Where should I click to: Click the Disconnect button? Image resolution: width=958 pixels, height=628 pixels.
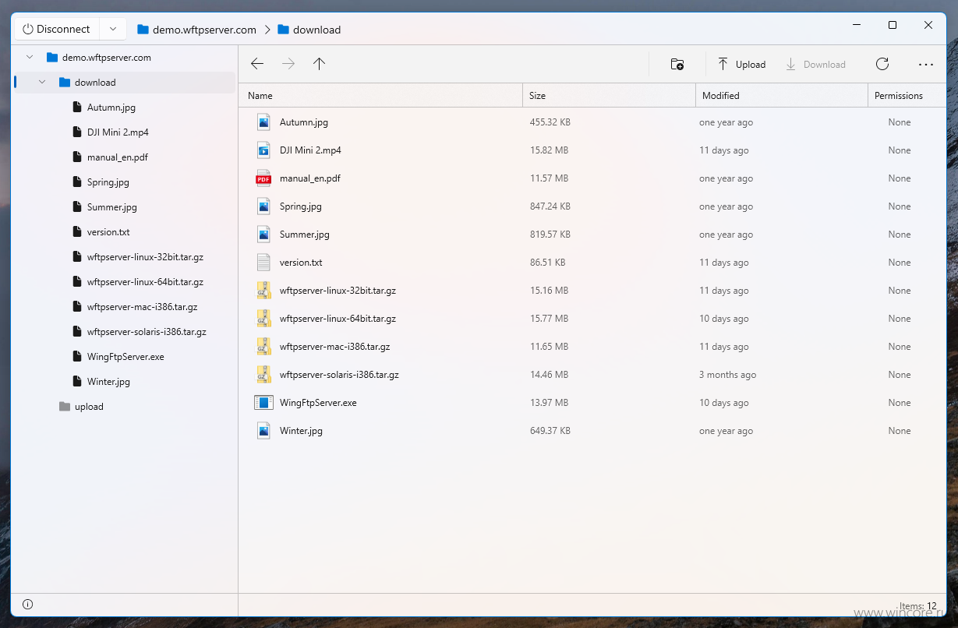pos(56,29)
